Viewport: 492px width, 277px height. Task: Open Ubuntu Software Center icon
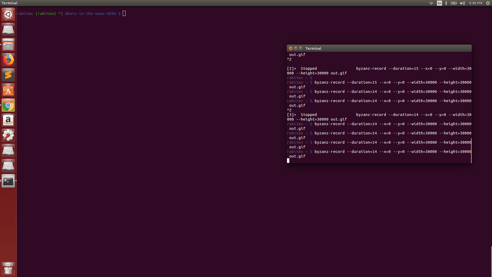click(8, 90)
